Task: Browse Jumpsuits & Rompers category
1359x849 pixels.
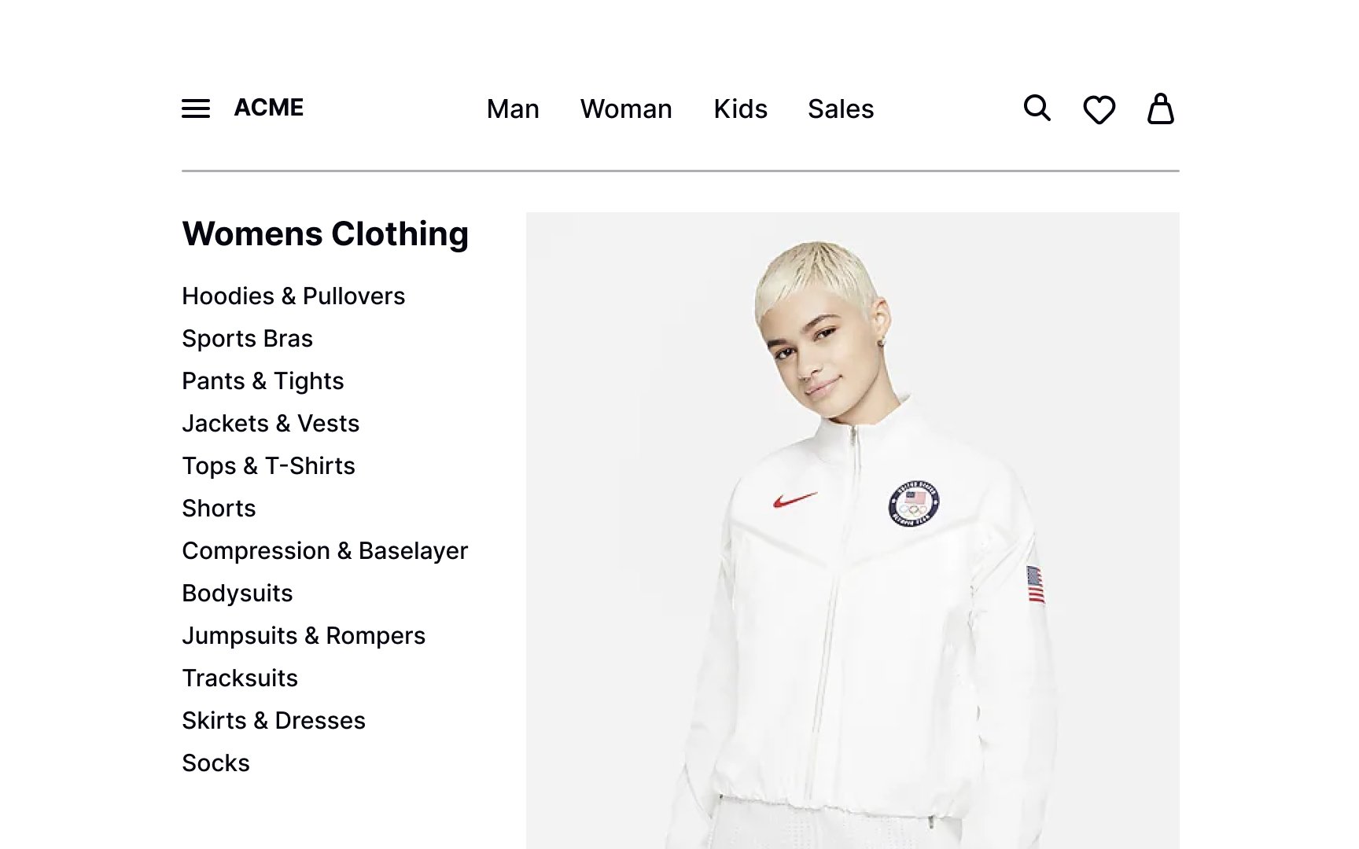Action: [x=304, y=636]
